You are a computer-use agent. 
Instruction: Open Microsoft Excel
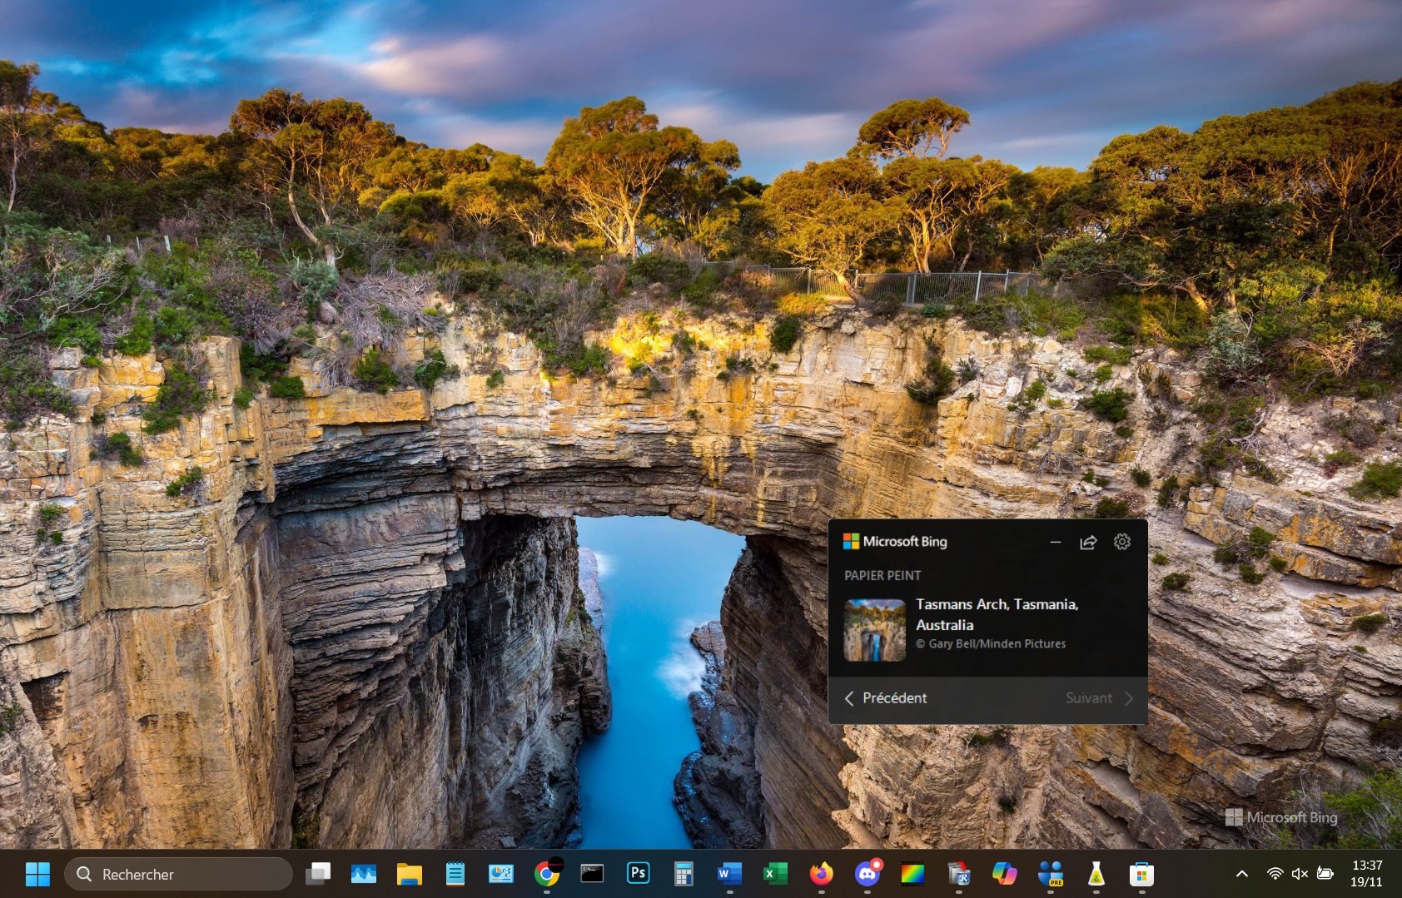pyautogui.click(x=775, y=874)
